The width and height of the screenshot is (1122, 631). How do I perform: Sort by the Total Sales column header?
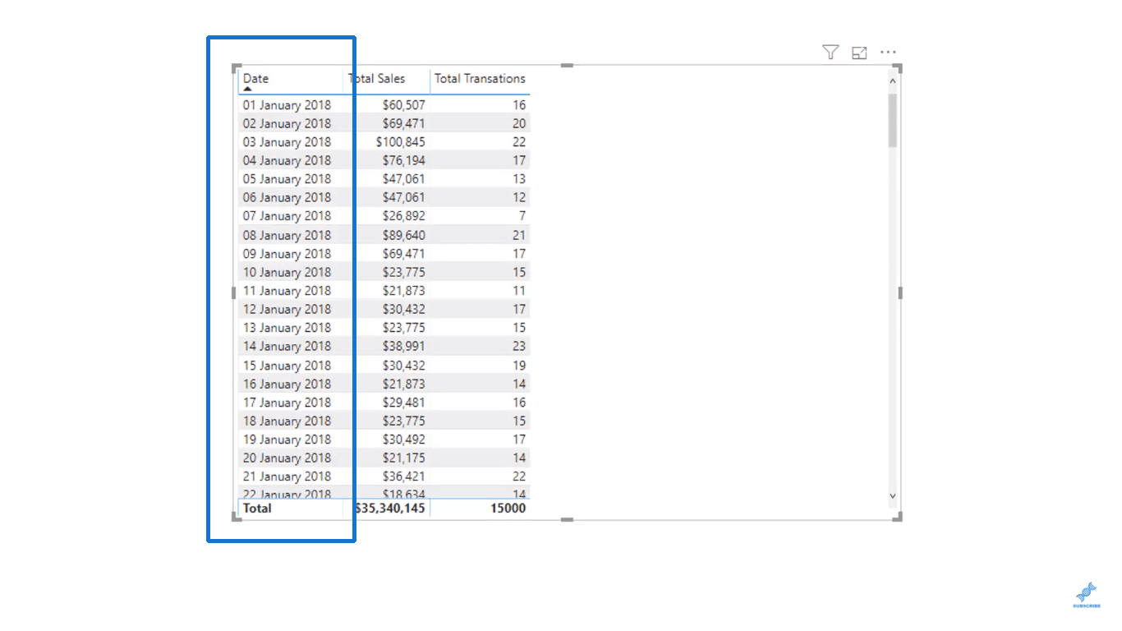coord(377,79)
